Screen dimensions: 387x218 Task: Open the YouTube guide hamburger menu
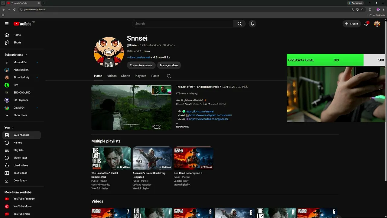(x=7, y=24)
